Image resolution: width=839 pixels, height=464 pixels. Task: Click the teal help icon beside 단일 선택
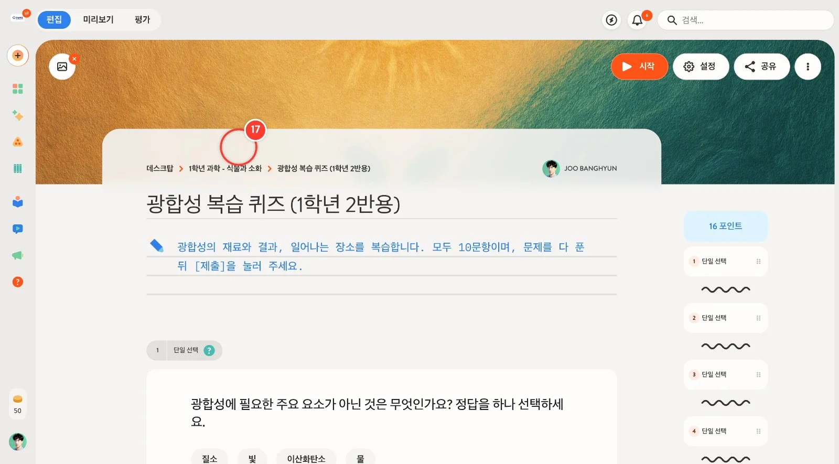pos(209,350)
